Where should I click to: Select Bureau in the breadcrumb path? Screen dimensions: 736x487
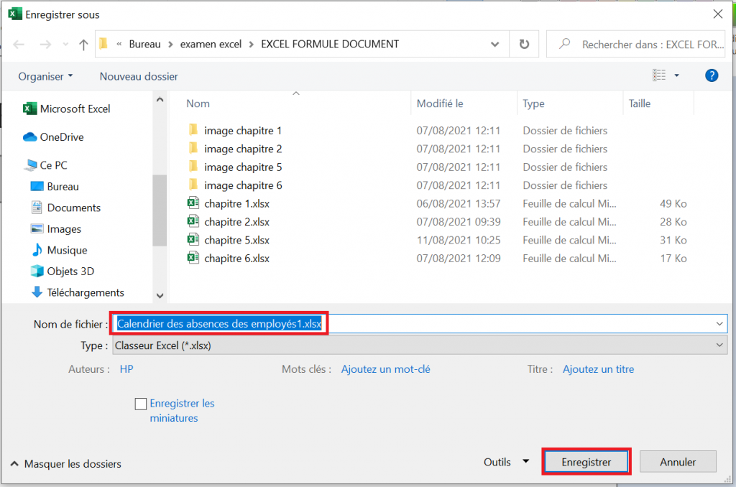(x=144, y=44)
